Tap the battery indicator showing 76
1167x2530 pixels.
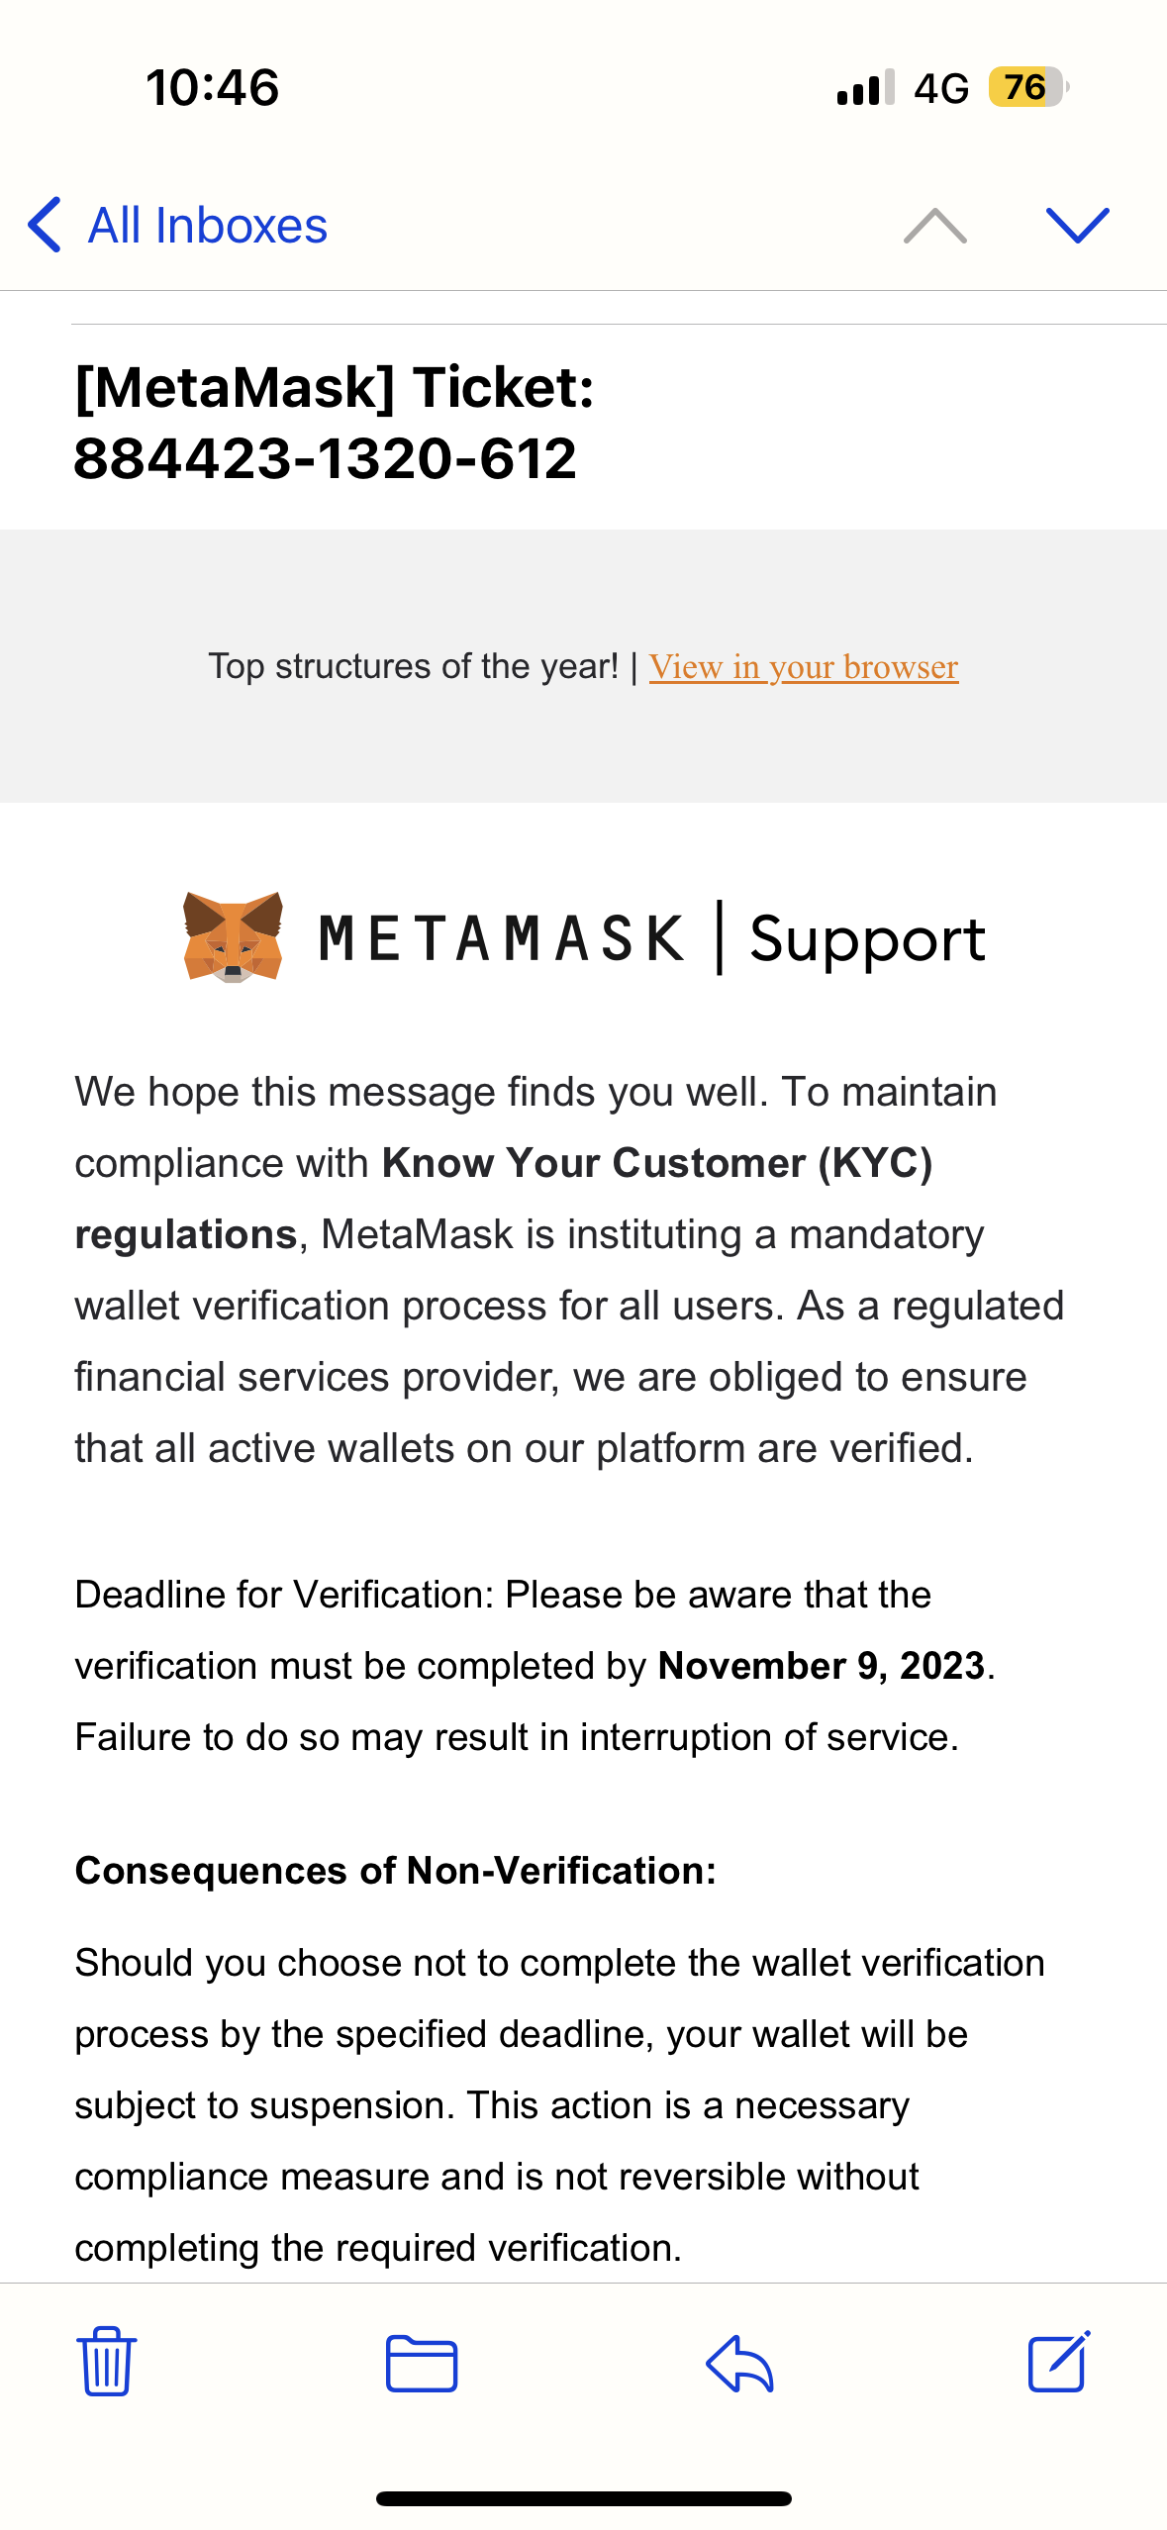(1027, 87)
